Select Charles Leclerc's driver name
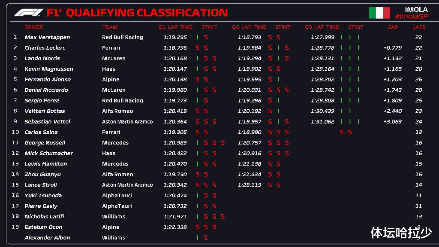The image size is (439, 247). click(x=45, y=48)
